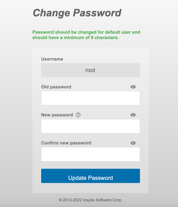This screenshot has width=178, height=207.
Task: Click the Confirm new password label
Action: pos(66,143)
